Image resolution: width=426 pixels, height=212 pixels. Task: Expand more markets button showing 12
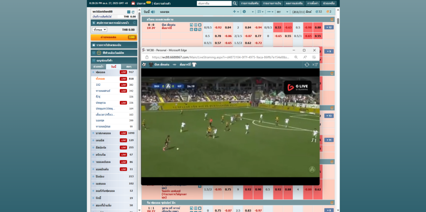[x=329, y=27]
